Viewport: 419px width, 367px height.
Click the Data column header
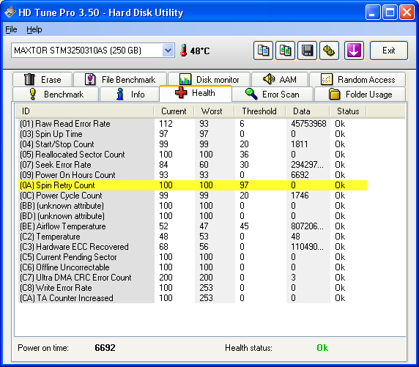[x=308, y=111]
